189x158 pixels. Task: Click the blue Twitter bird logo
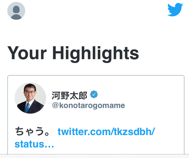175,10
